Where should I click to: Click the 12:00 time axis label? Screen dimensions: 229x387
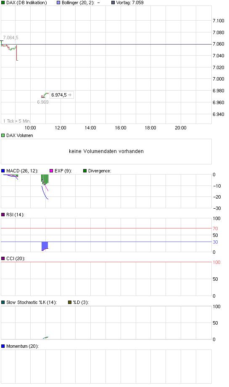61,128
